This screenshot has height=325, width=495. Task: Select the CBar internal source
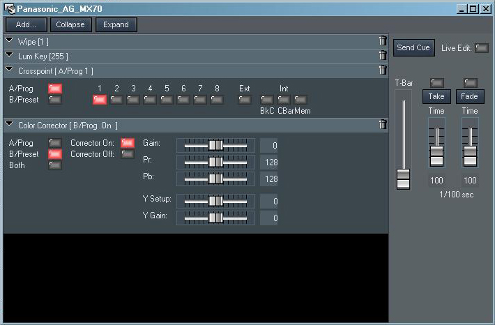pos(284,100)
